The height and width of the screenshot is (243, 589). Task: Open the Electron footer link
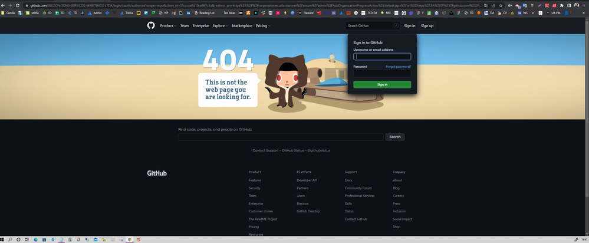(x=302, y=203)
